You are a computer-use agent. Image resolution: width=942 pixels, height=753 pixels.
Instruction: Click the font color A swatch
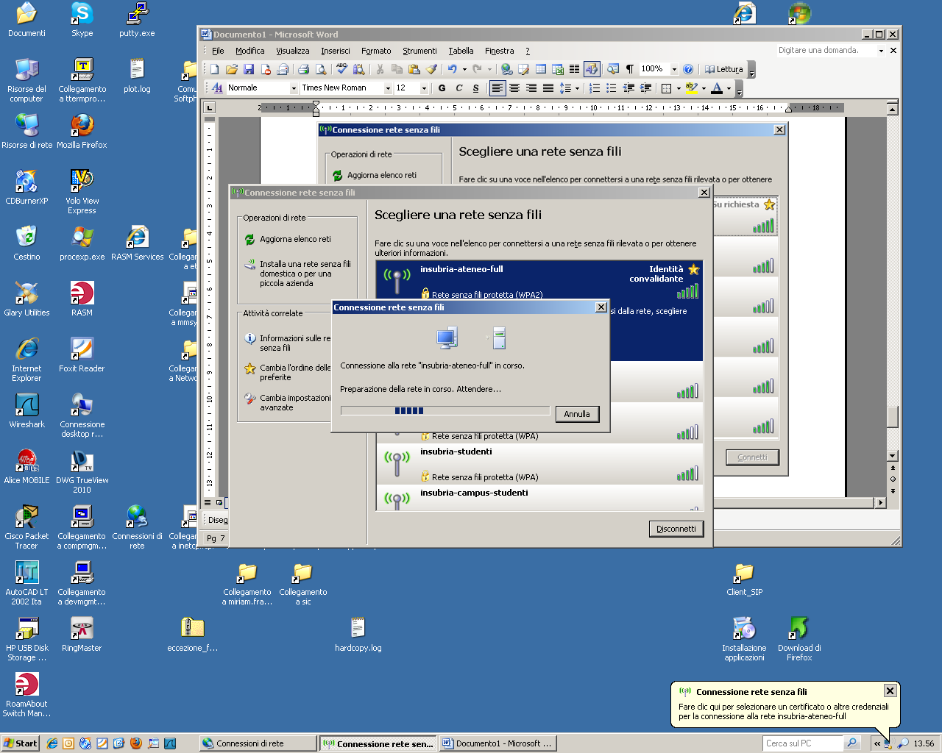tap(717, 88)
